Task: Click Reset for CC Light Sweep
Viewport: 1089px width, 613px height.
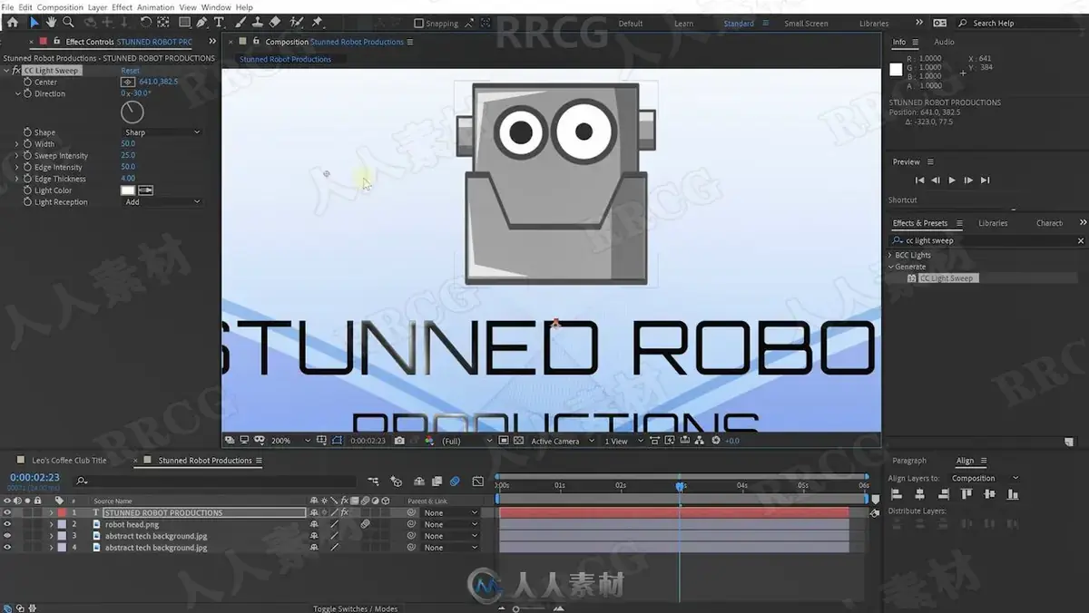Action: pyautogui.click(x=131, y=71)
